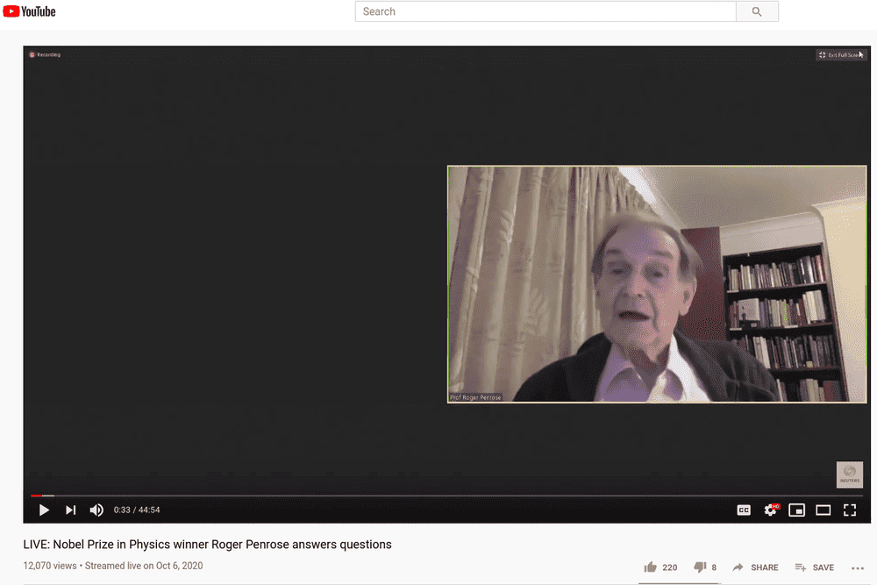Save video to playlist via SAVE

click(815, 567)
